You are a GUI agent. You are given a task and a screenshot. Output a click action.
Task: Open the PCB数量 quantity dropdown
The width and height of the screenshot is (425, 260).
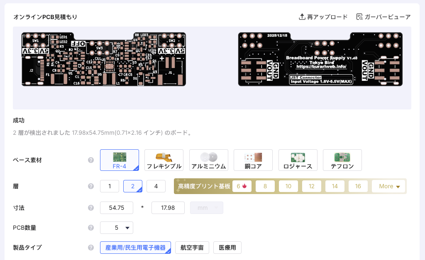point(117,228)
